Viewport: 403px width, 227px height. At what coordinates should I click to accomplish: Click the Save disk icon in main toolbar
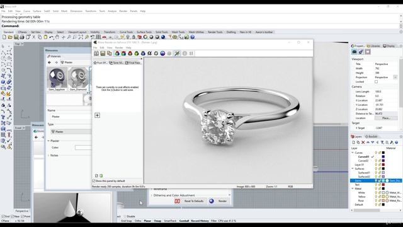click(x=16, y=37)
